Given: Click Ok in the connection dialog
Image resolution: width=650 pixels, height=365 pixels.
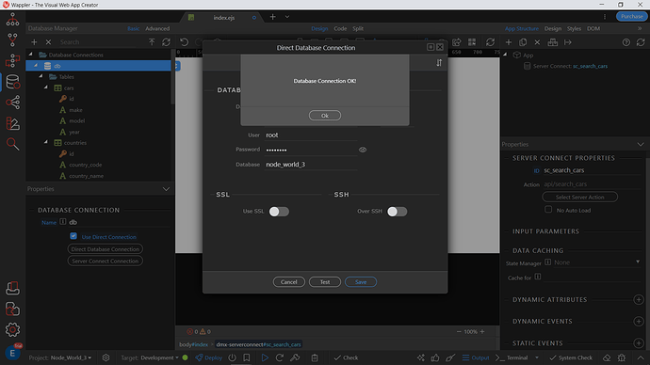Looking at the screenshot, I should click(x=325, y=116).
